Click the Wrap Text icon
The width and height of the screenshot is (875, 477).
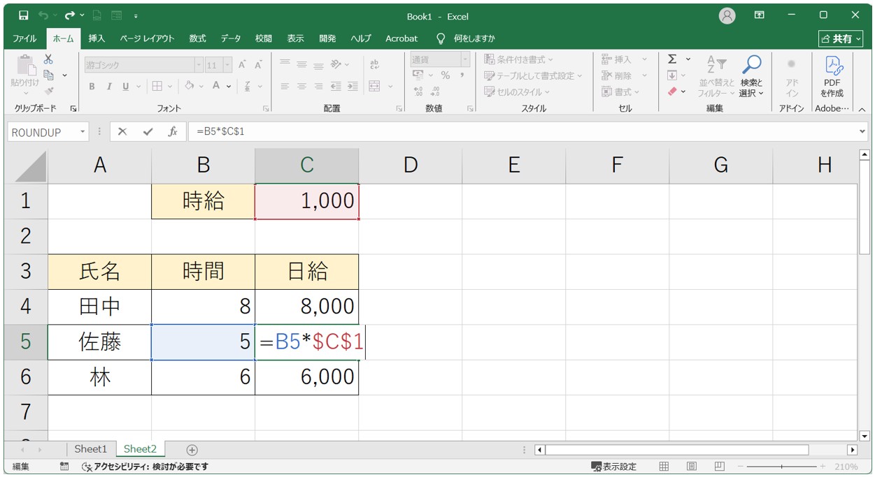pos(374,64)
